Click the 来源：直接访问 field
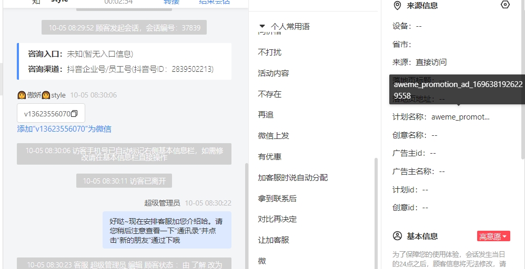525x269 pixels. tap(419, 62)
